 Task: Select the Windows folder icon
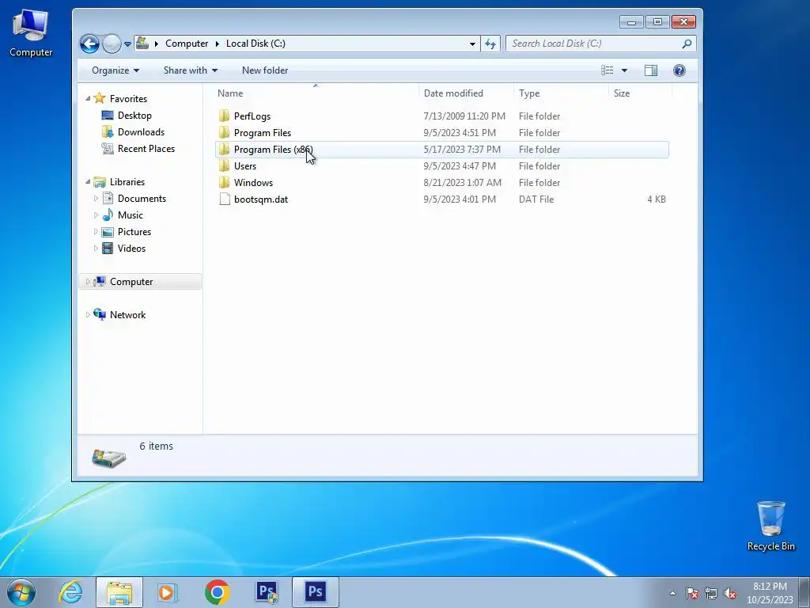(224, 183)
